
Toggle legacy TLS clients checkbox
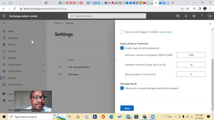click(122, 32)
